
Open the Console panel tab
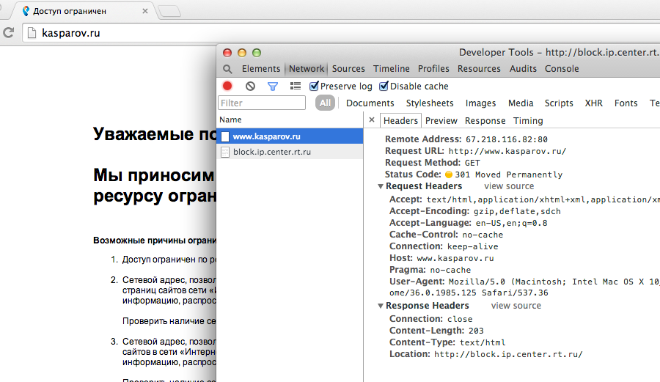[x=562, y=69]
